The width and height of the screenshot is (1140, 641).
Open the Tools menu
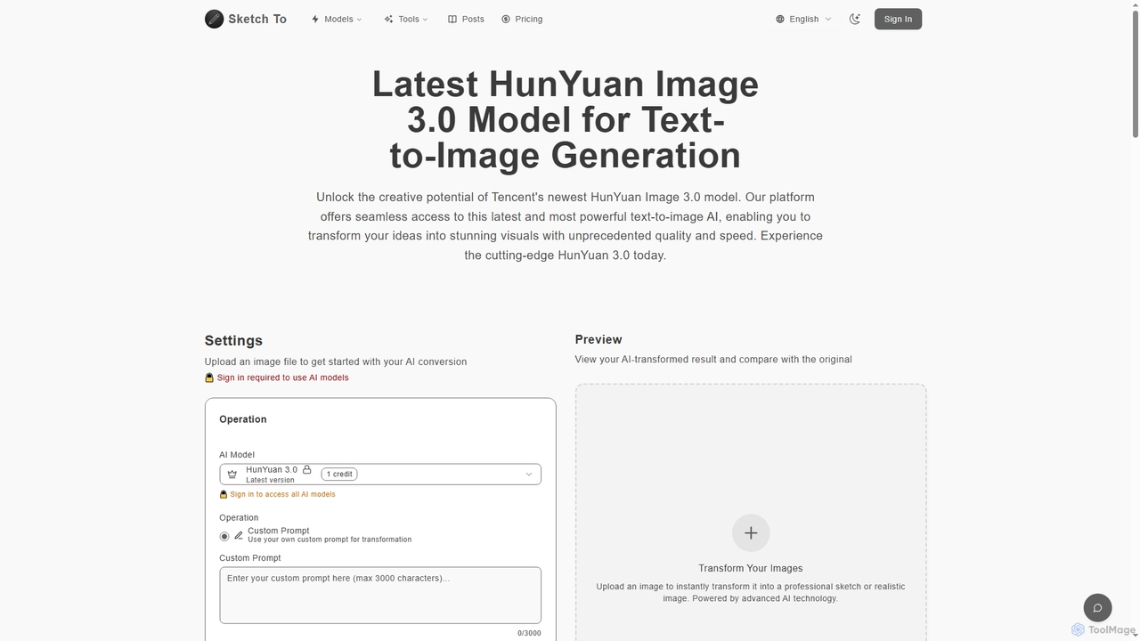[406, 19]
